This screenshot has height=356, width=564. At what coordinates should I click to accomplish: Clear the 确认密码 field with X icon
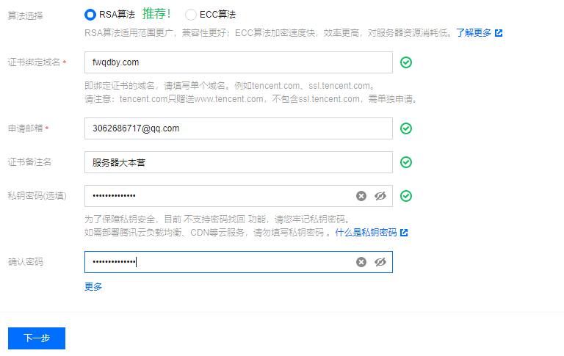[361, 262]
